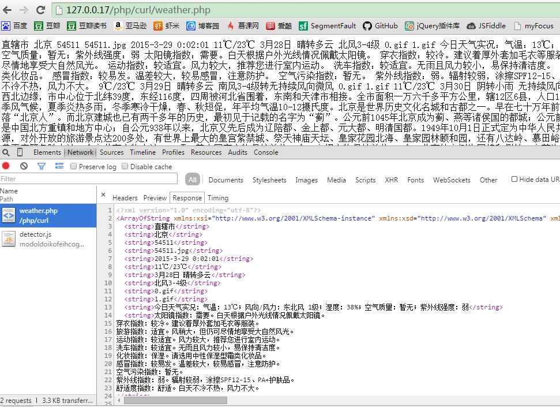Viewport: 560px width, 407px height.
Task: Filter requests by XHR
Action: [x=392, y=180]
